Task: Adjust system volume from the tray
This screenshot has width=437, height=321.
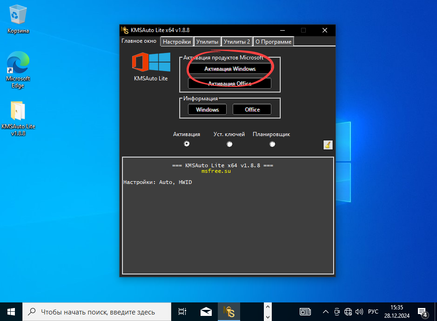Action: [x=359, y=311]
